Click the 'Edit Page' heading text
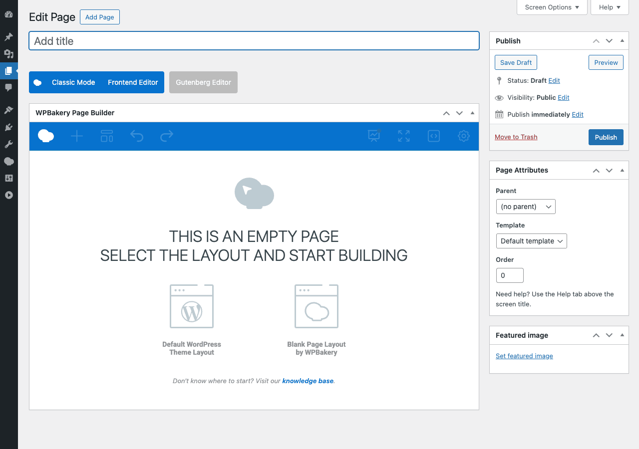The height and width of the screenshot is (449, 639). [x=52, y=17]
